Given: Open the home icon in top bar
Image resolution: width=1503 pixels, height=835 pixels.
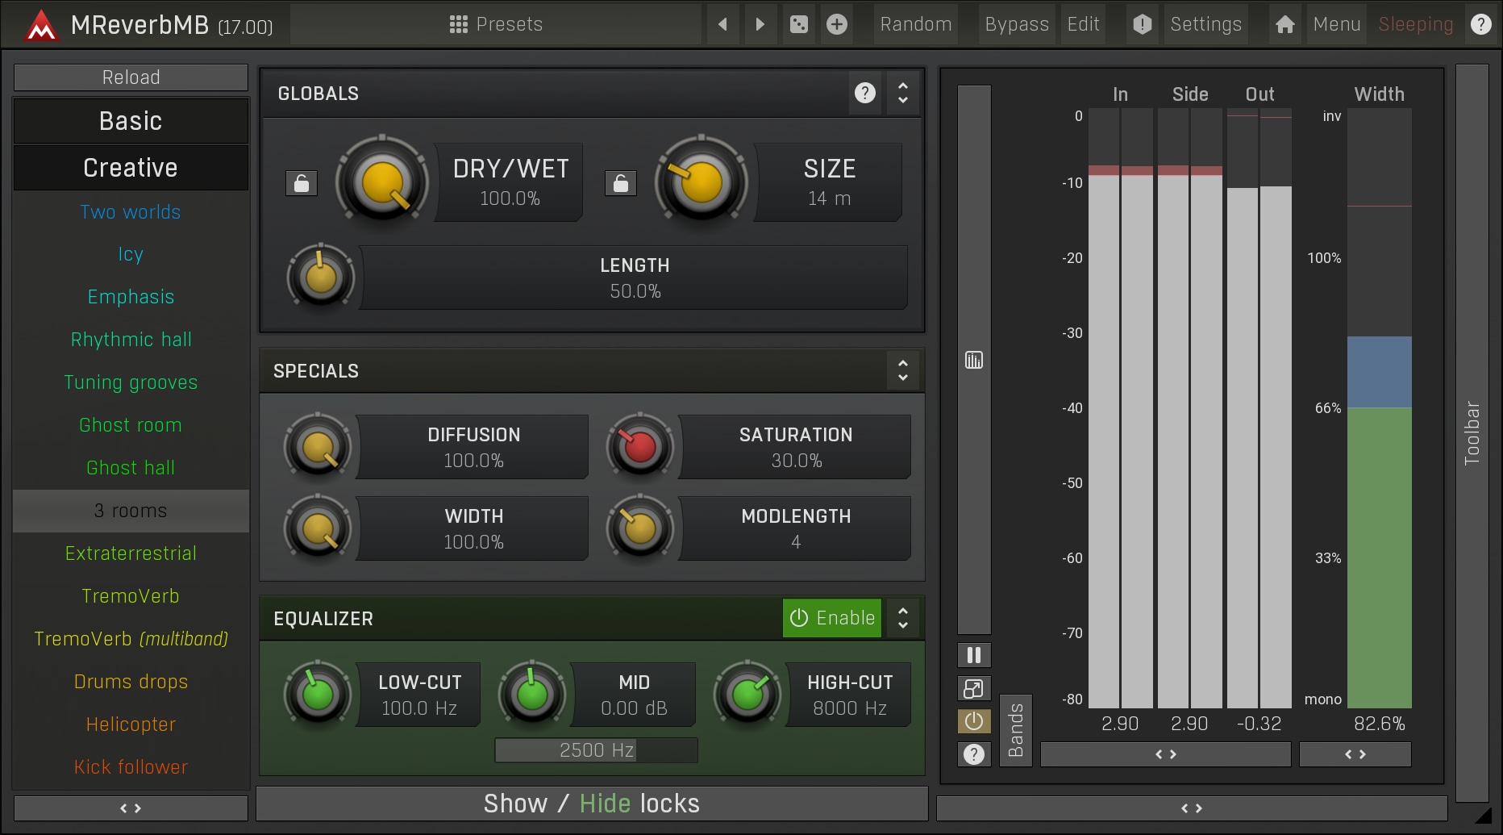Looking at the screenshot, I should 1285,24.
